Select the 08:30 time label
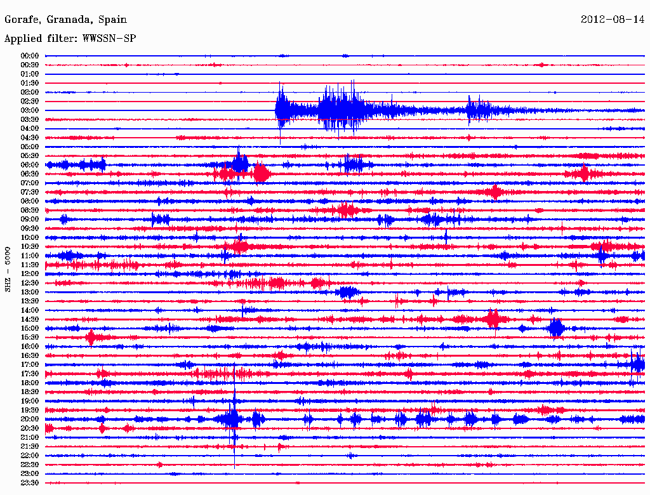 click(29, 210)
